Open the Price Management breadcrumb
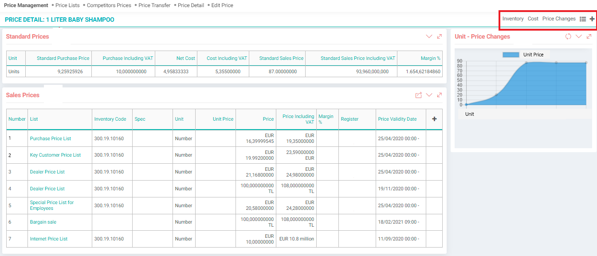This screenshot has width=597, height=256. (x=26, y=5)
